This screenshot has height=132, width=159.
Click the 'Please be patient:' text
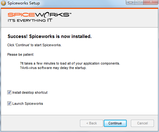click(21, 54)
